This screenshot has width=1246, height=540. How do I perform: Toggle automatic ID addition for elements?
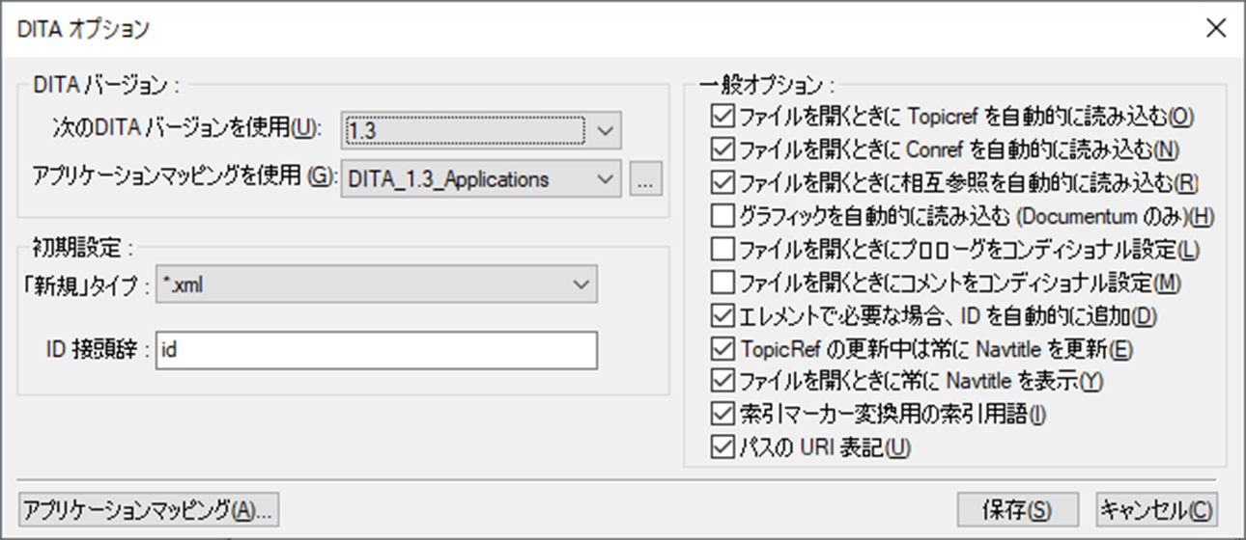pyautogui.click(x=722, y=315)
